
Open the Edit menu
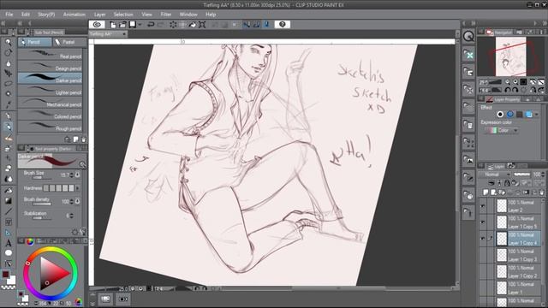pyautogui.click(x=25, y=15)
